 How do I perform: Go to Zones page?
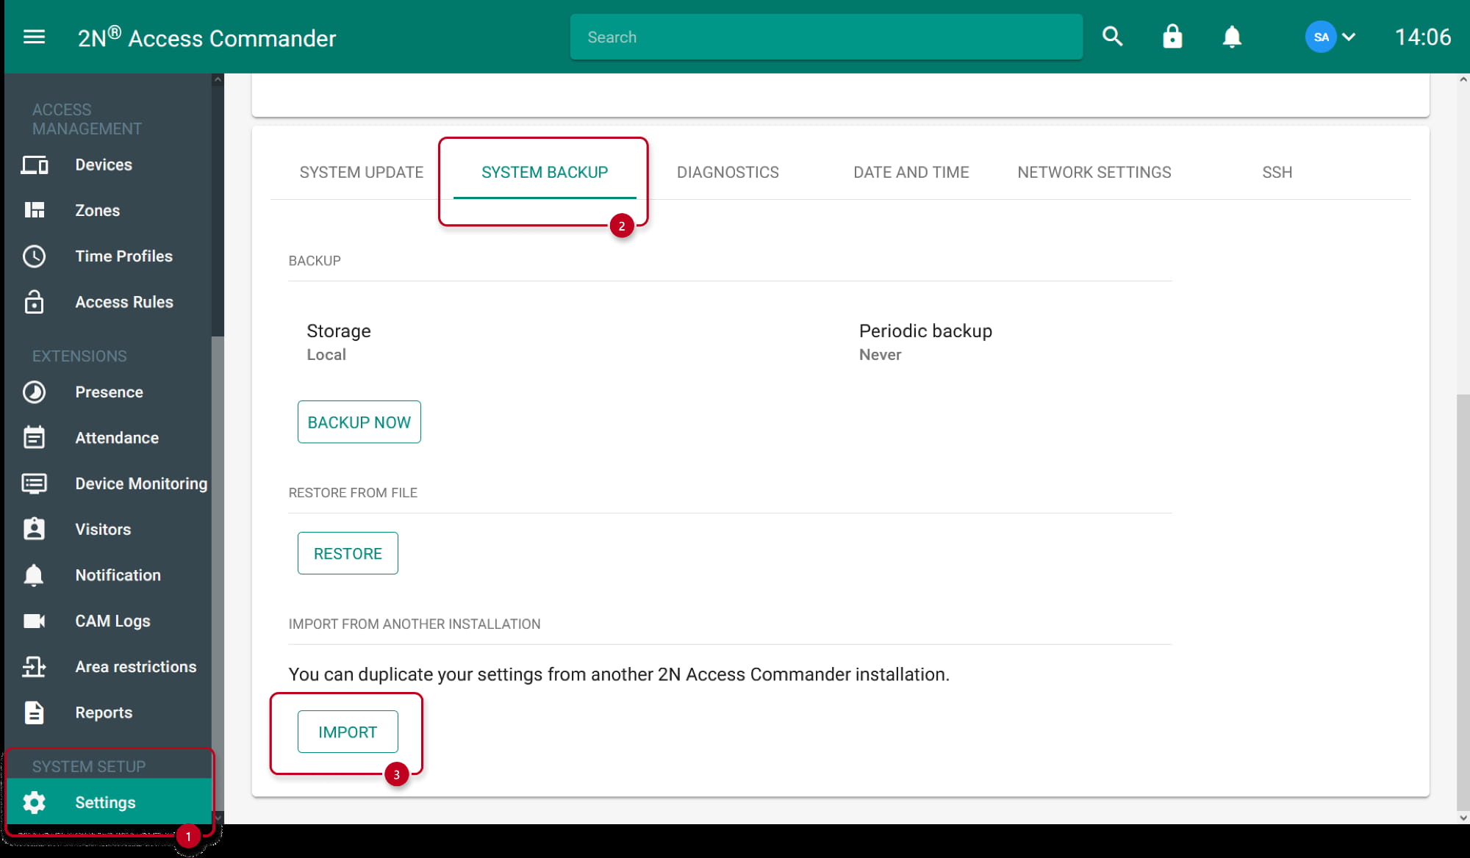point(108,210)
